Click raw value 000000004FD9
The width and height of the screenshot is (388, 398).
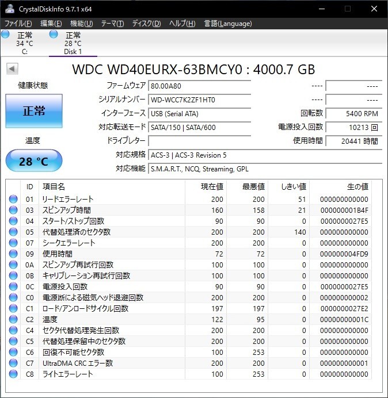[x=344, y=254]
